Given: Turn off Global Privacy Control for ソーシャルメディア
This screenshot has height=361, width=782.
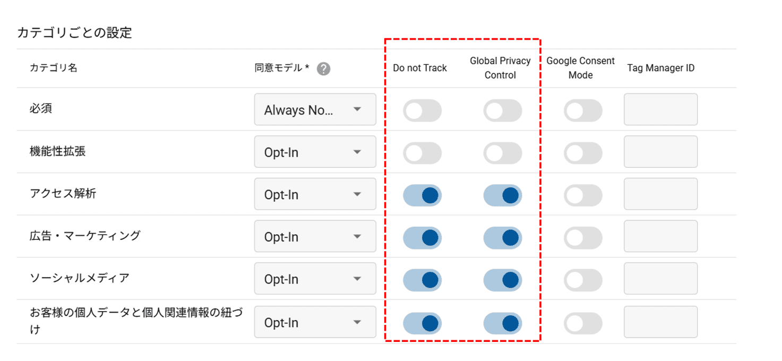Looking at the screenshot, I should (502, 279).
